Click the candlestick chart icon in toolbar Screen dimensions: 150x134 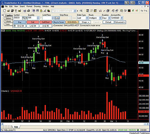click(137, 11)
